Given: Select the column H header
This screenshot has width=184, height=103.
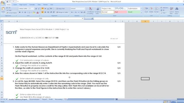Looking at the screenshot, I should [145, 21].
